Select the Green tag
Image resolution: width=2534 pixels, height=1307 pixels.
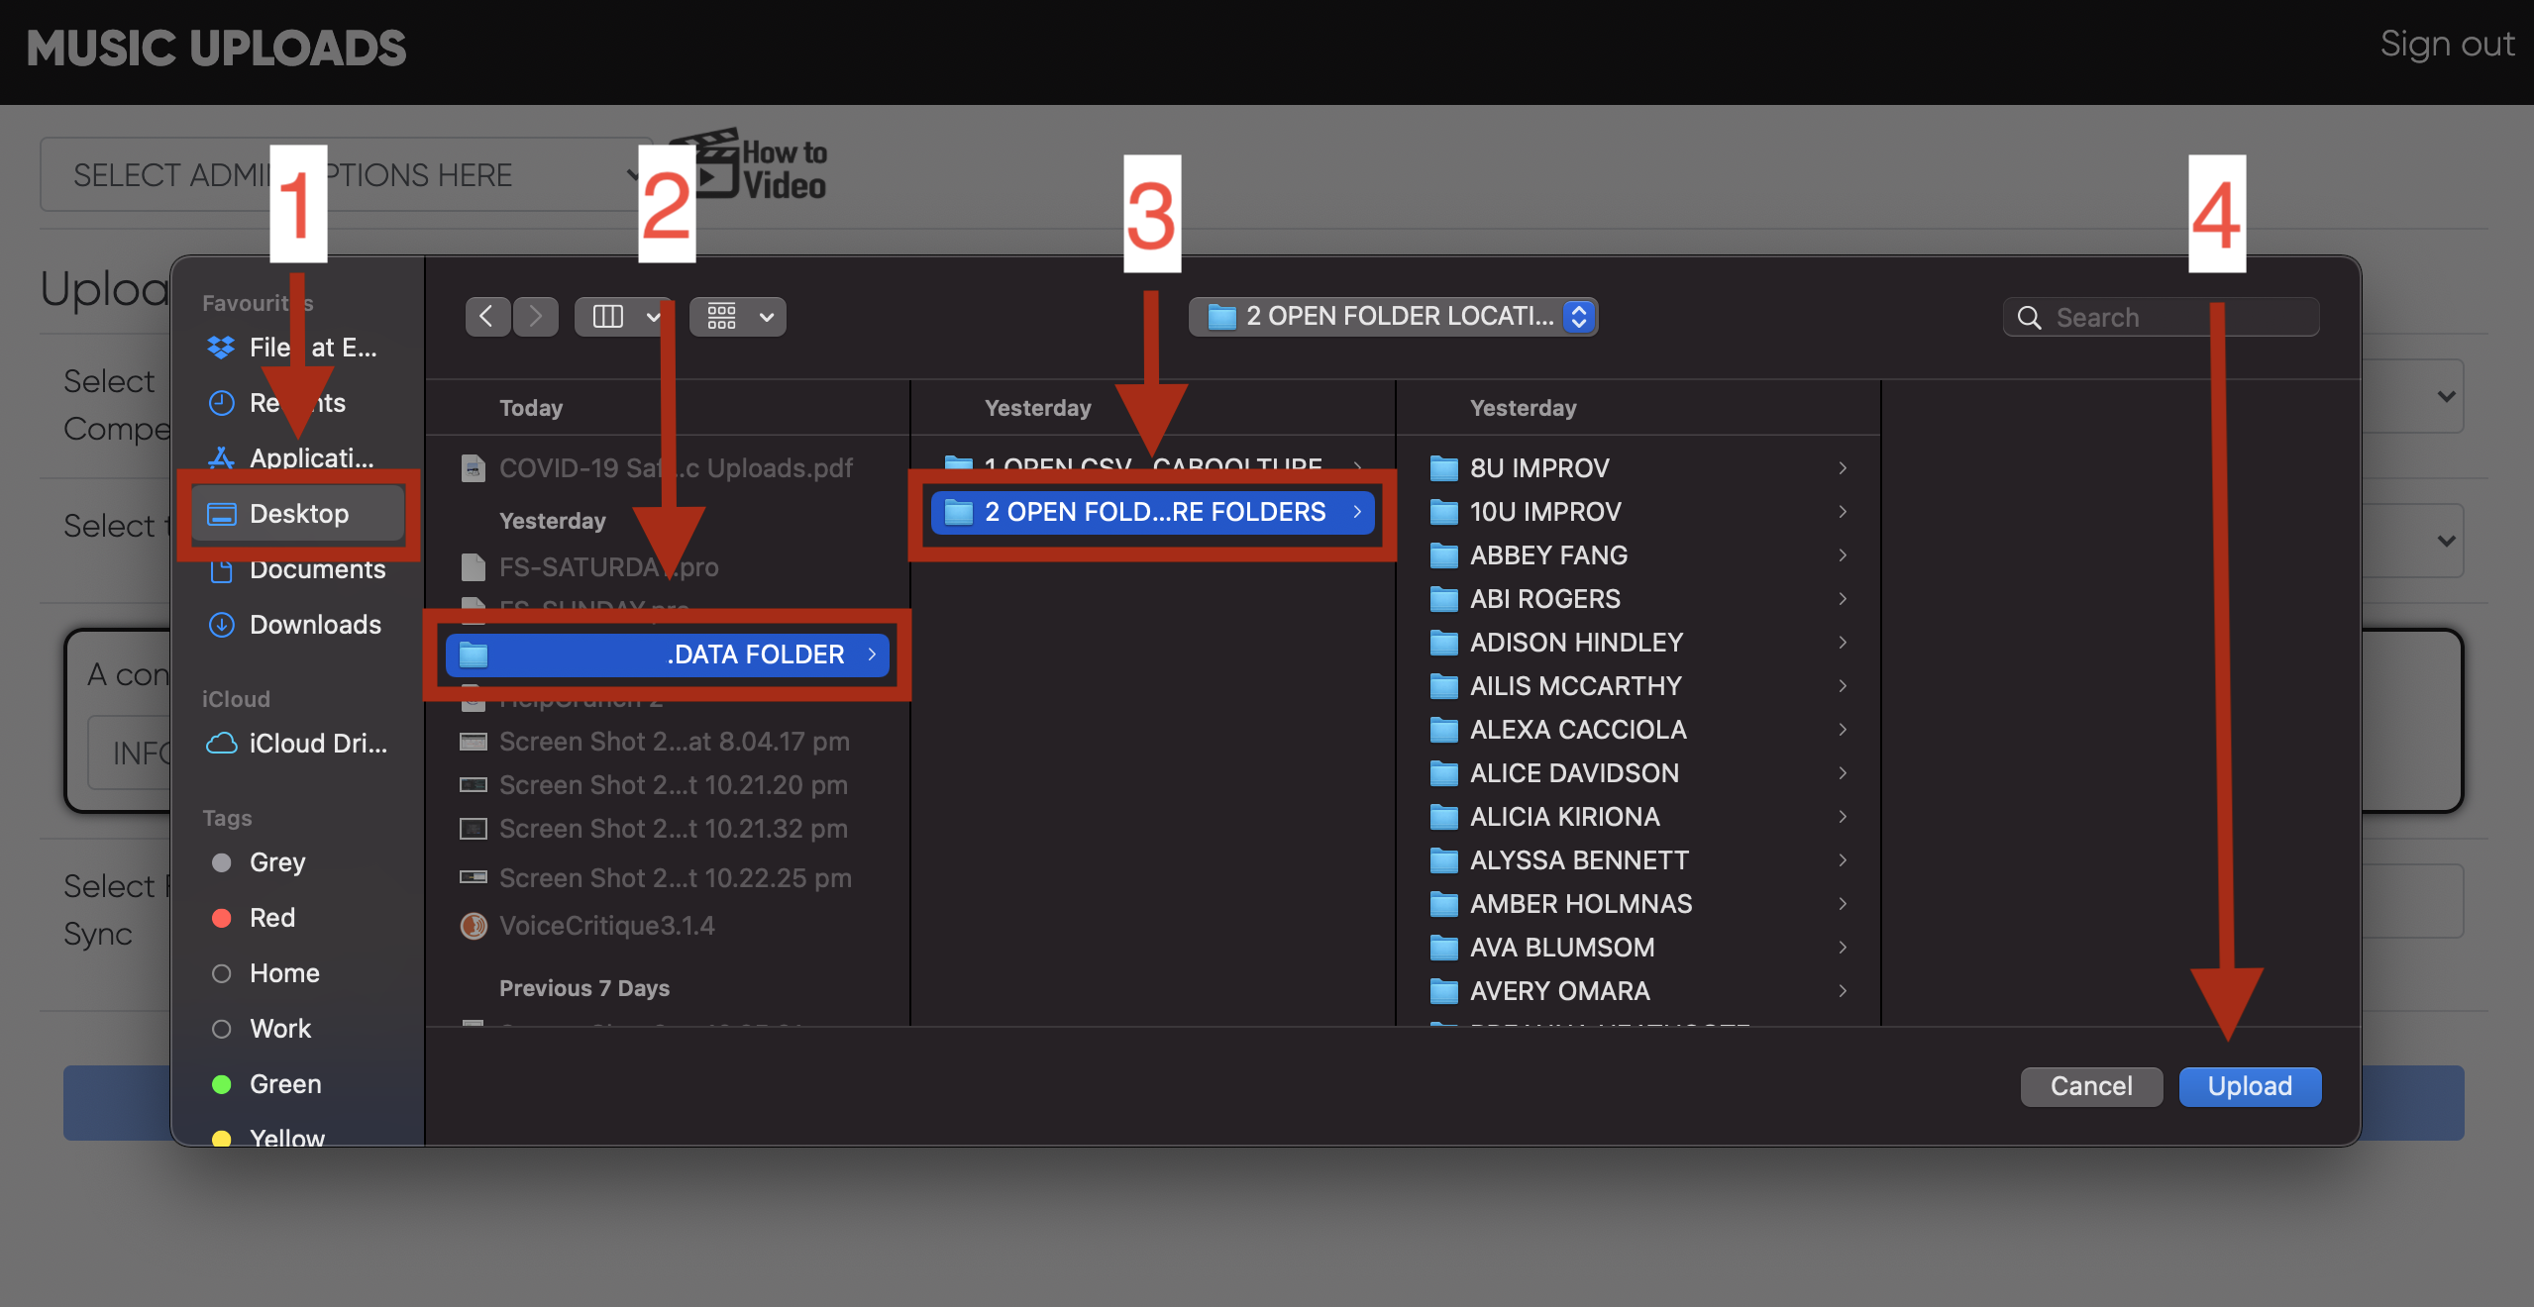click(284, 1084)
